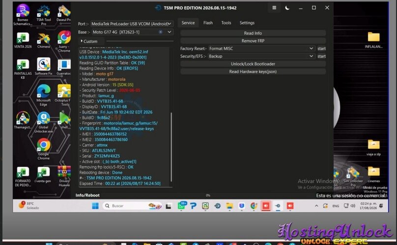
Task: Select the IMEI1 350084463786152 log line
Action: [103, 134]
